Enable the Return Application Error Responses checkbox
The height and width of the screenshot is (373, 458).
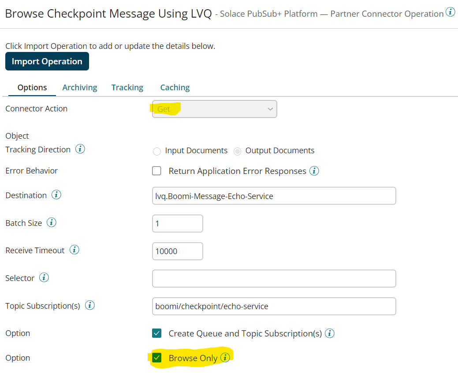(x=156, y=171)
